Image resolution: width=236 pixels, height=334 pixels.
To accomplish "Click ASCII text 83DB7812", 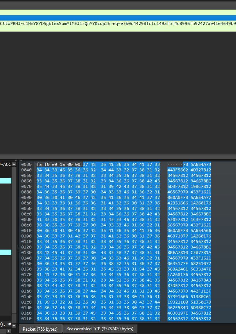I will [178, 286].
